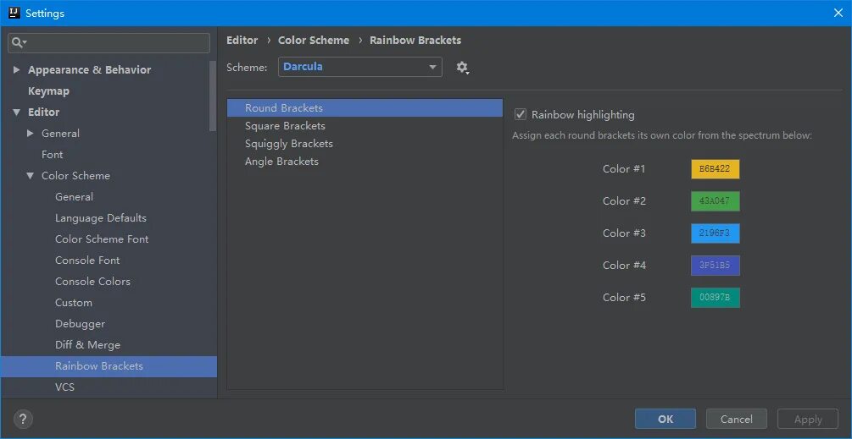
Task: Select Debugger in the tree
Action: (x=80, y=324)
